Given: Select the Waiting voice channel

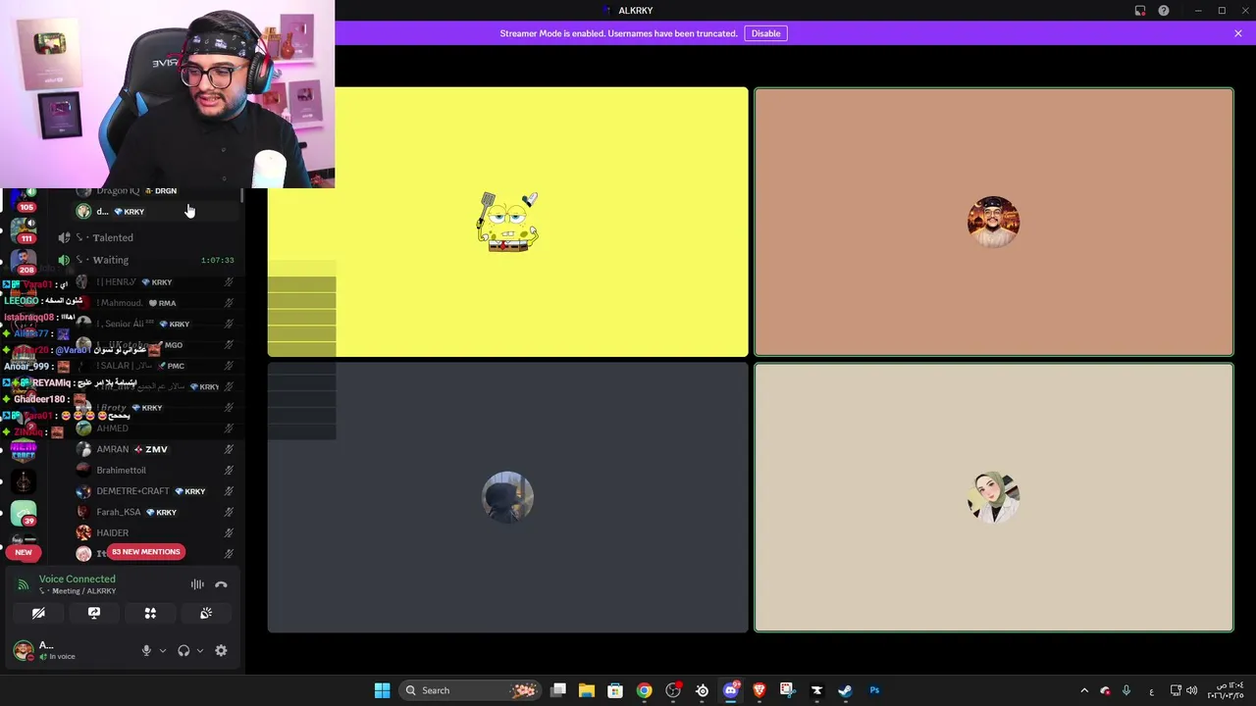Looking at the screenshot, I should pyautogui.click(x=111, y=260).
